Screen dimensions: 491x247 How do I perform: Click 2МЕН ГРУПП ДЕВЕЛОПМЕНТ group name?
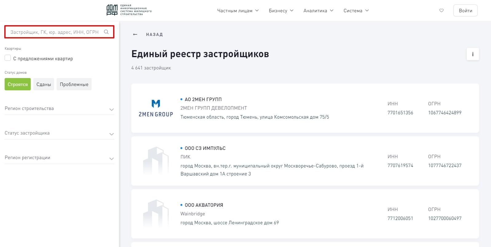[214, 108]
